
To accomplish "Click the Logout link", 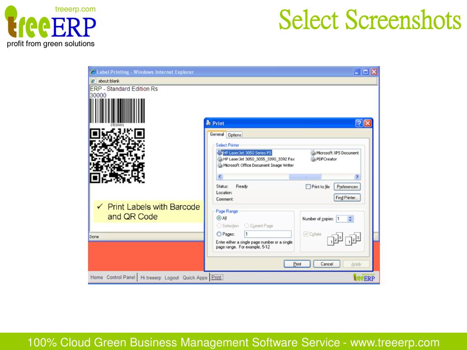I will coord(171,278).
